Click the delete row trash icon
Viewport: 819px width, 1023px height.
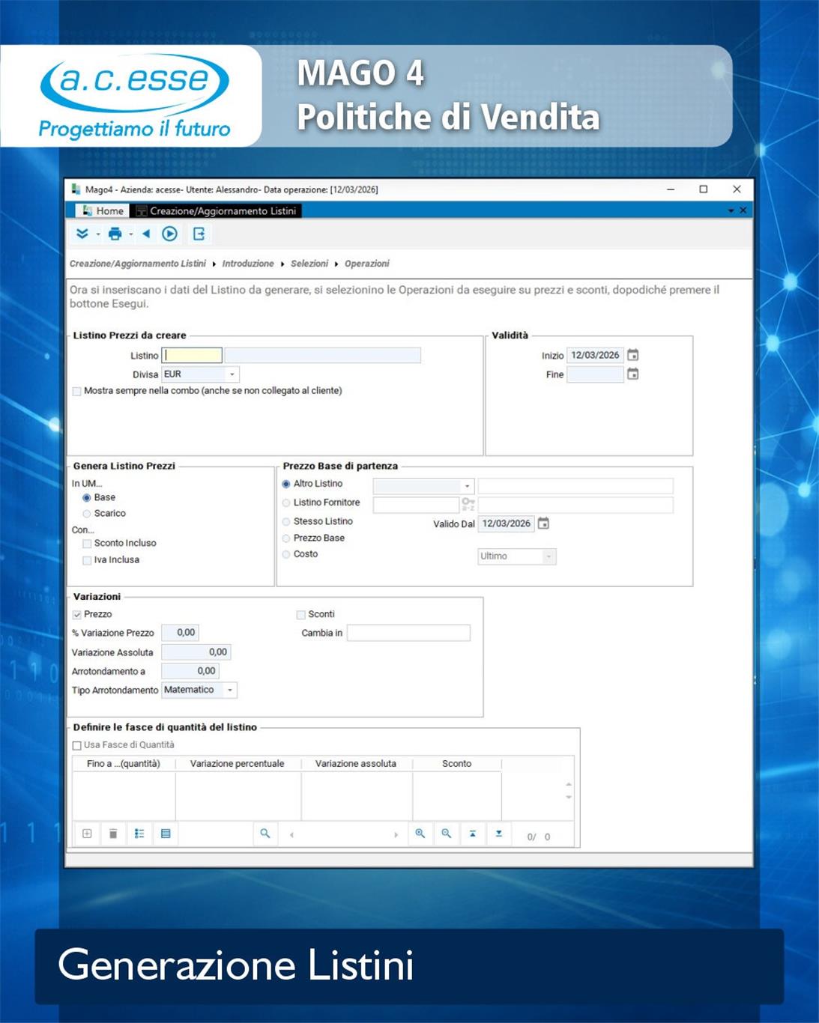point(113,834)
